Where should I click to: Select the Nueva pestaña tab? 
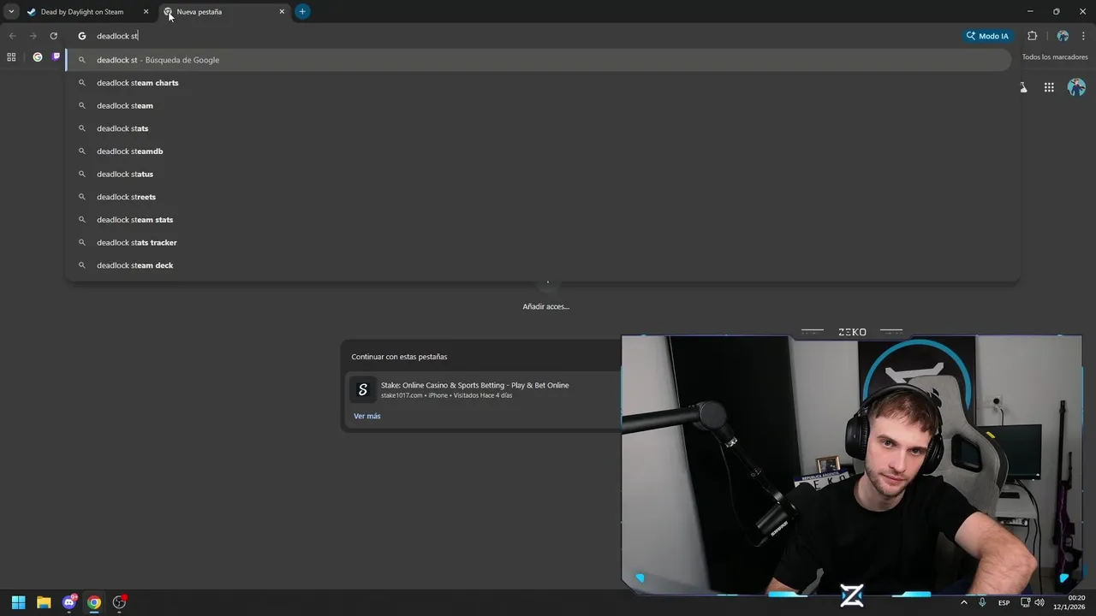(x=225, y=12)
